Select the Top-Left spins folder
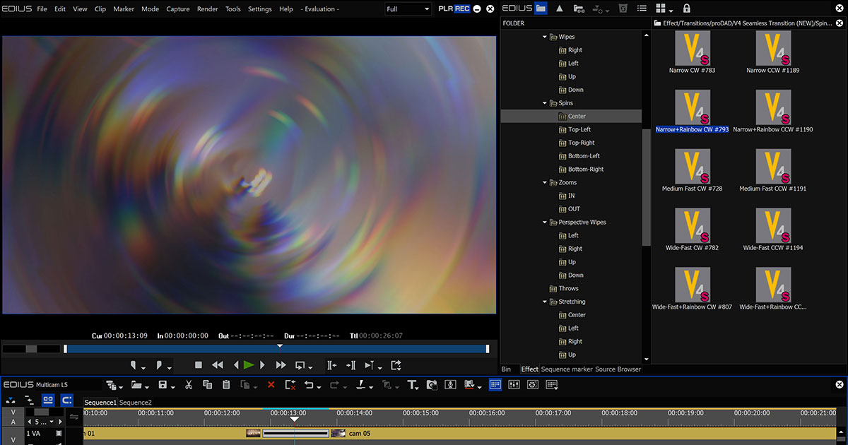 point(579,130)
